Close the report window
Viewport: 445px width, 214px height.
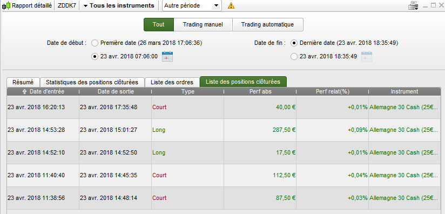tap(441, 5)
